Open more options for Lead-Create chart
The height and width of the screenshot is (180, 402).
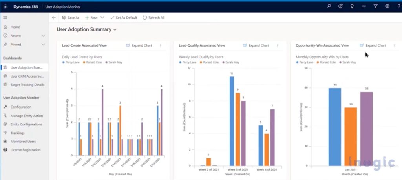(161, 45)
